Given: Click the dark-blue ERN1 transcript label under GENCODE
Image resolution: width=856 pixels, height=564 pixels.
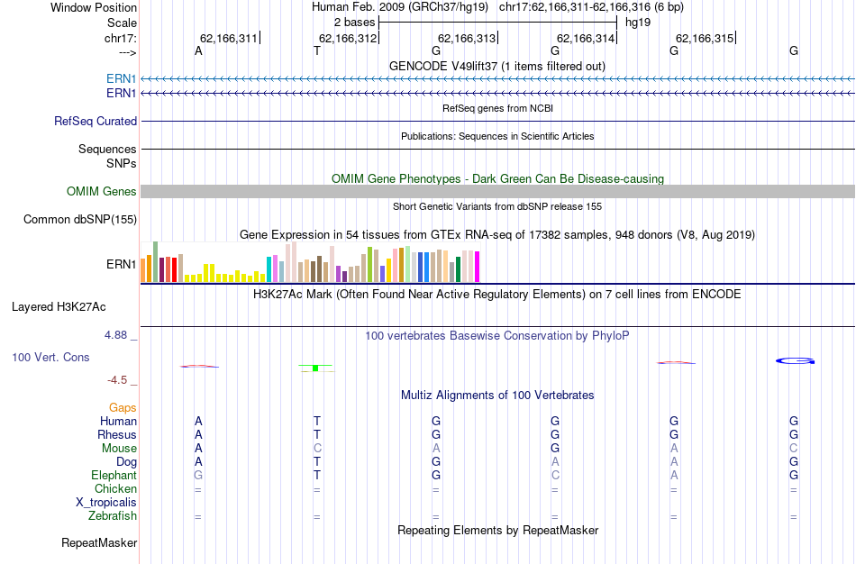Looking at the screenshot, I should click(x=122, y=94).
